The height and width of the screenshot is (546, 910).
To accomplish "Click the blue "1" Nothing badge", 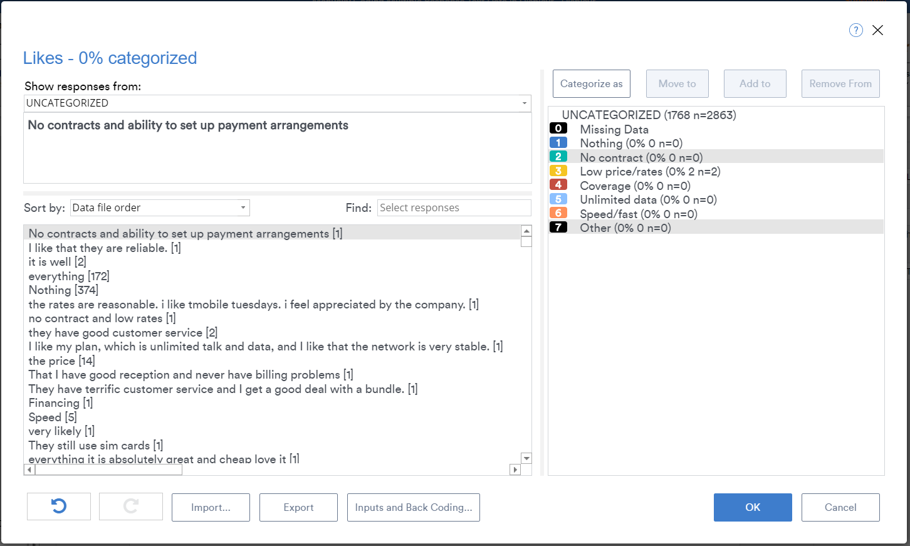I will pos(558,142).
